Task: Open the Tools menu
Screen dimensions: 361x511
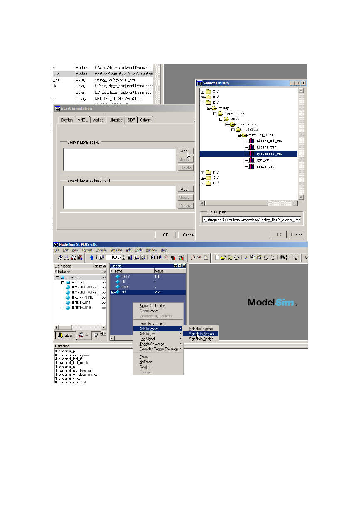Action: pos(139,250)
